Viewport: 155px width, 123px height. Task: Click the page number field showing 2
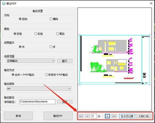click(x=94, y=116)
